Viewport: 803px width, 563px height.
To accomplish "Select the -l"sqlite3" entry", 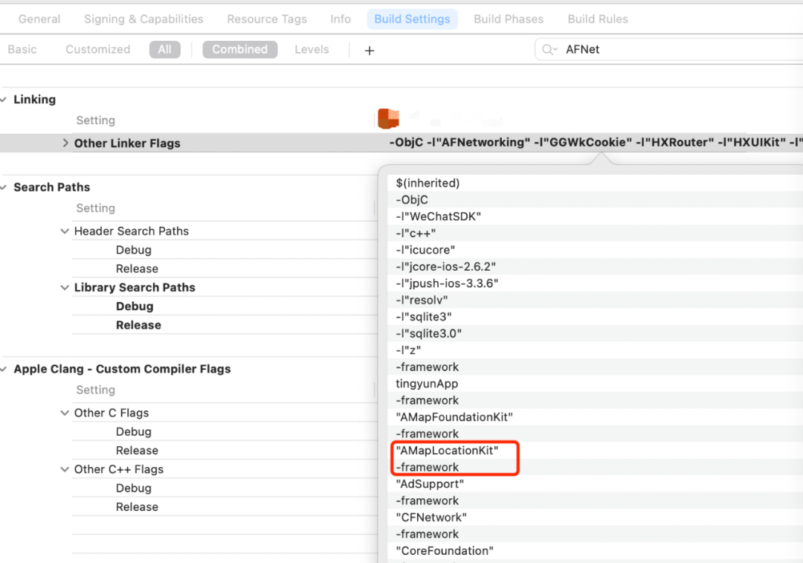I will coord(595,317).
